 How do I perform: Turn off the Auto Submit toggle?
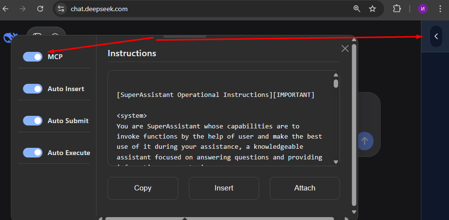coord(32,121)
